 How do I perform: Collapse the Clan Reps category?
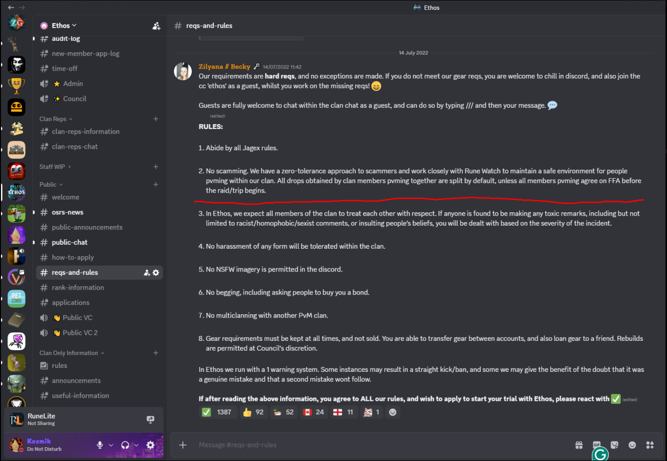[x=56, y=119]
